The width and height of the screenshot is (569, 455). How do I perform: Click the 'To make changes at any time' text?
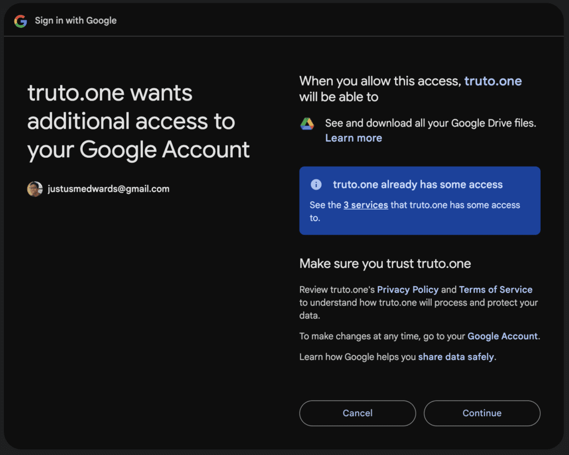(x=383, y=336)
